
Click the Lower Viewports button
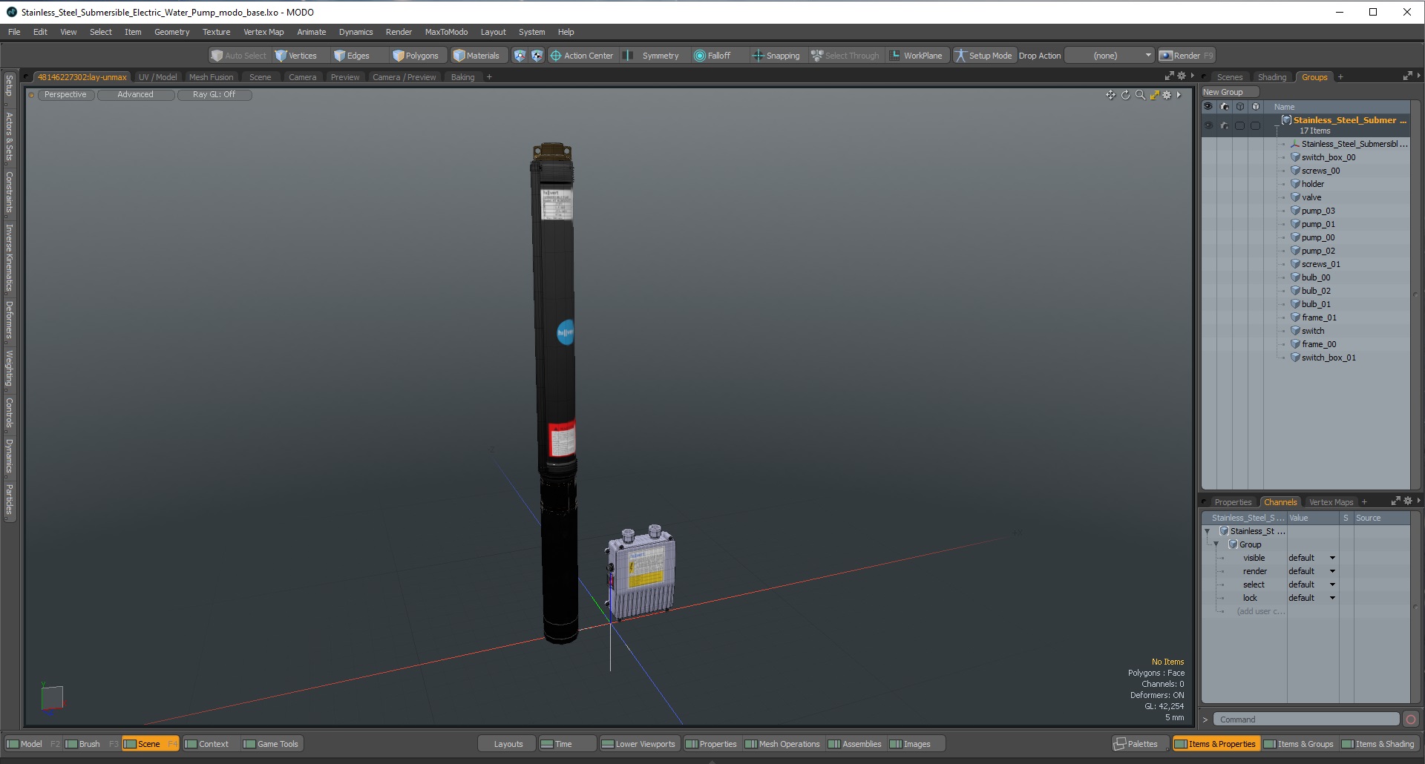[639, 744]
